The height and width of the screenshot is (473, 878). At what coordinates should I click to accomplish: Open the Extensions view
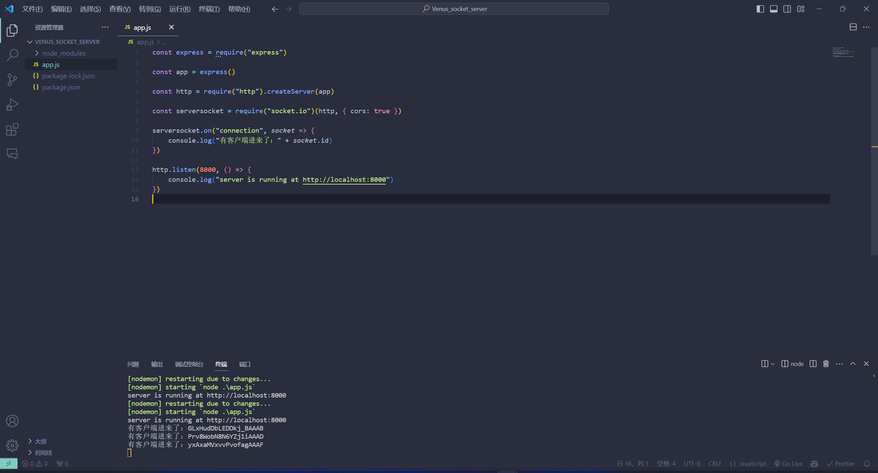click(12, 129)
